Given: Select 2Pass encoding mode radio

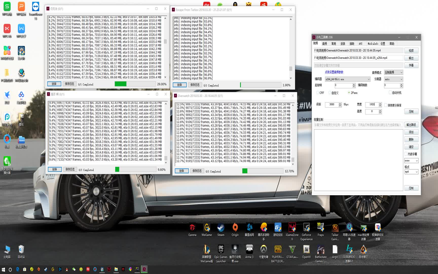Looking at the screenshot, I should (353, 93).
